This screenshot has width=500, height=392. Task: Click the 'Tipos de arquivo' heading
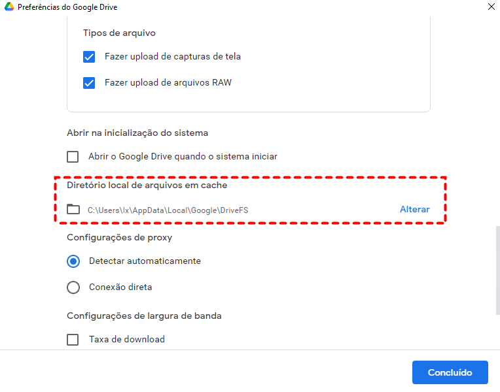pos(119,33)
